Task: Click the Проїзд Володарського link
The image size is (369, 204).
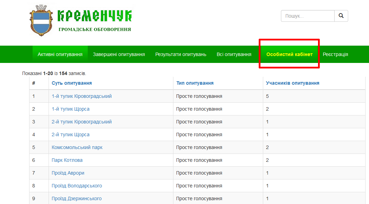Action: (x=77, y=186)
